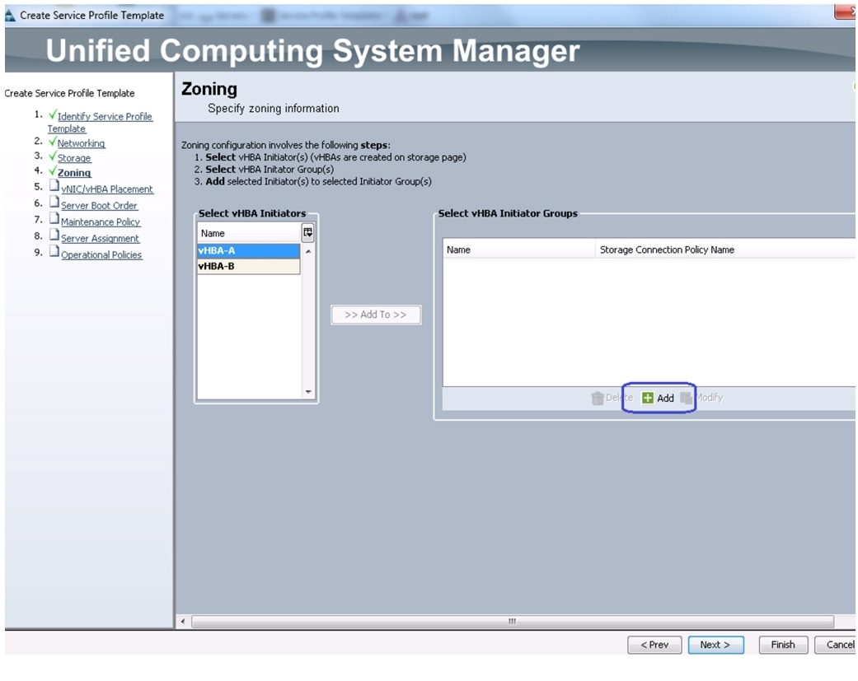Click the green Add plus icon
The image size is (858, 681).
click(x=647, y=398)
